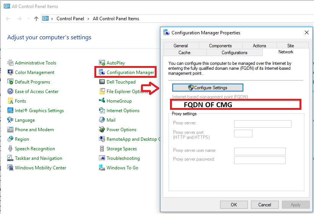The image size is (314, 214).
Task: Click OK in Configuration Manager Properties
Action: (234, 204)
